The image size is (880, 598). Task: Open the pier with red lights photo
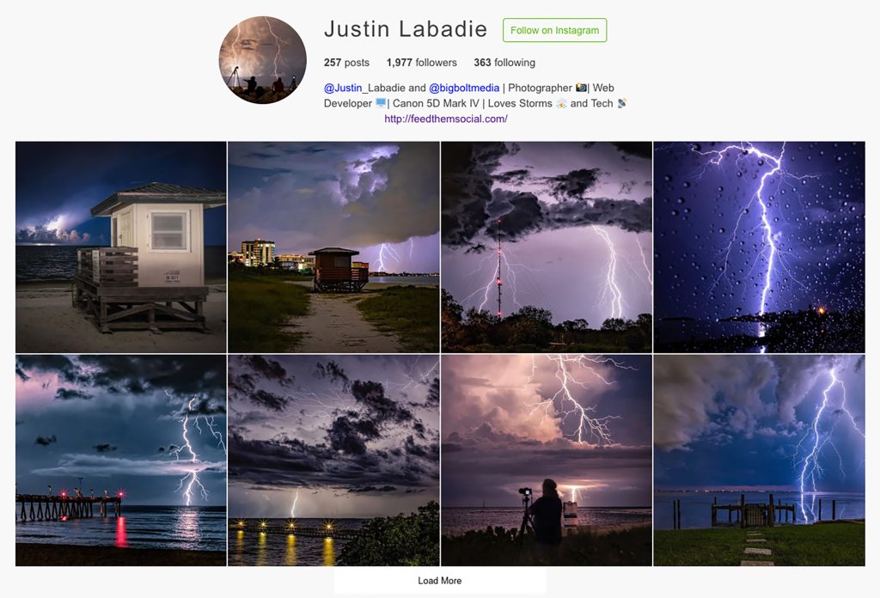click(x=121, y=460)
